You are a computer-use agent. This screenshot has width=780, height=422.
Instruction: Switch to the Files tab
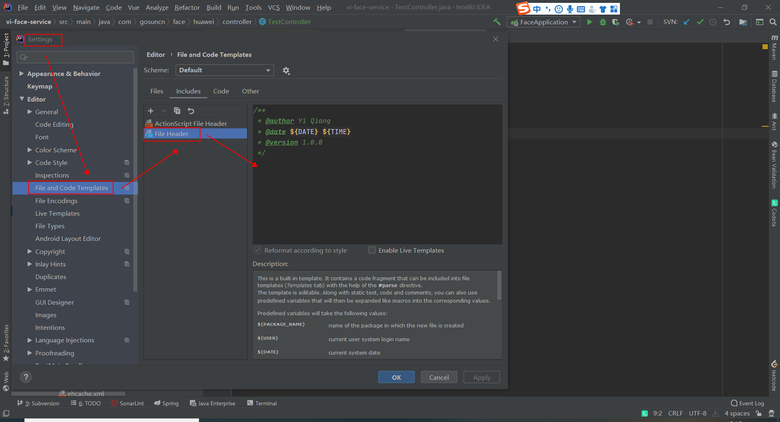(156, 91)
